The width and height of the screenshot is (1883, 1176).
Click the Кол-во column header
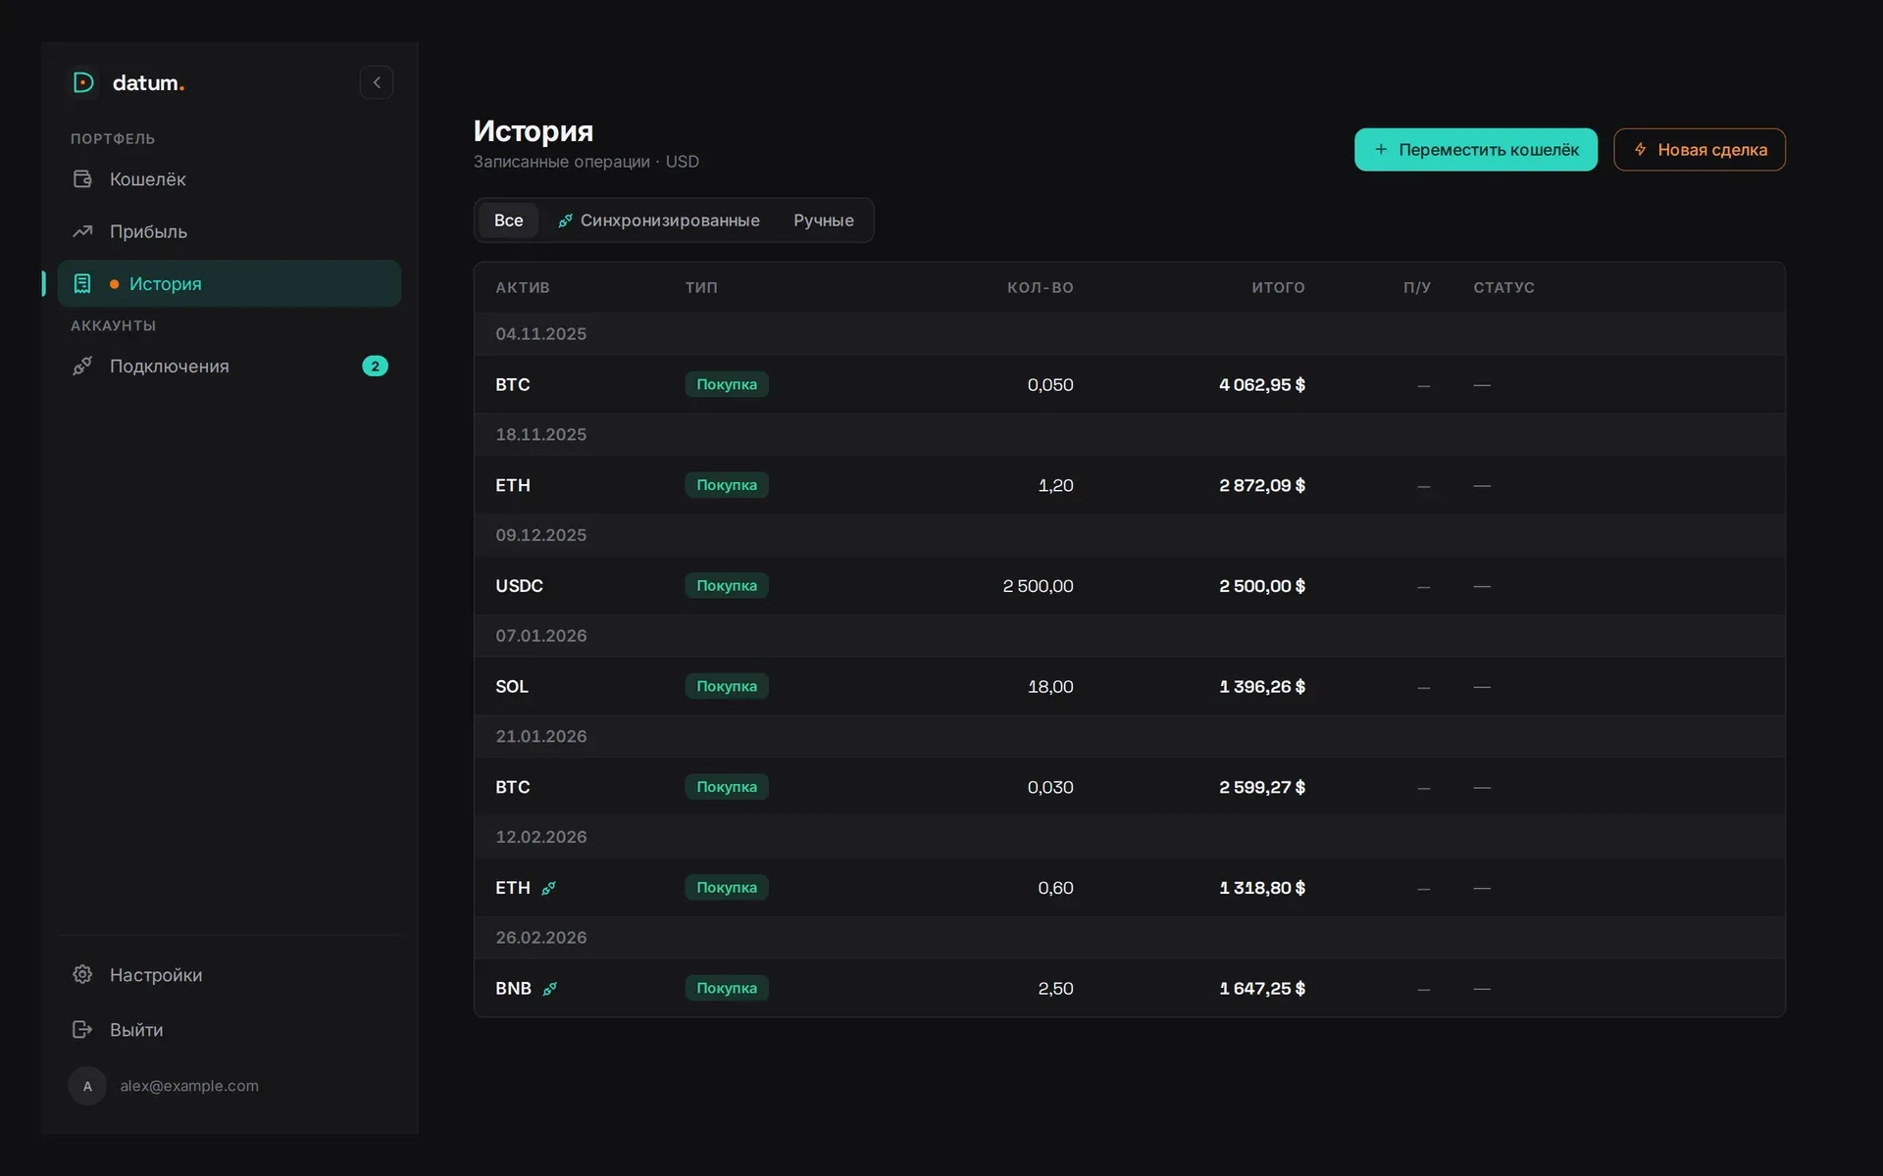coord(1041,287)
